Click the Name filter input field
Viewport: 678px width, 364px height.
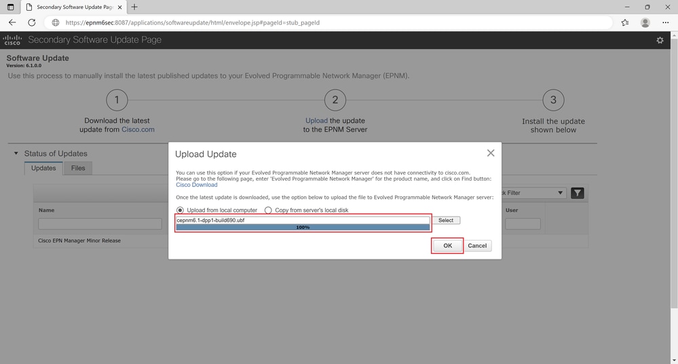100,224
